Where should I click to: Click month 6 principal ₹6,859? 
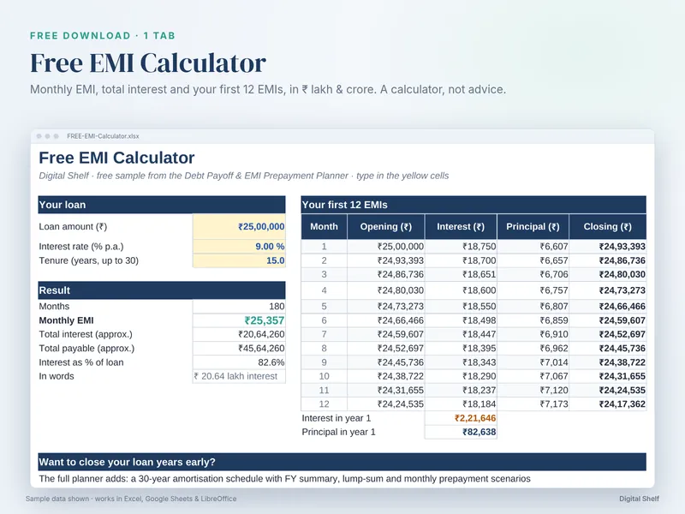(x=533, y=320)
